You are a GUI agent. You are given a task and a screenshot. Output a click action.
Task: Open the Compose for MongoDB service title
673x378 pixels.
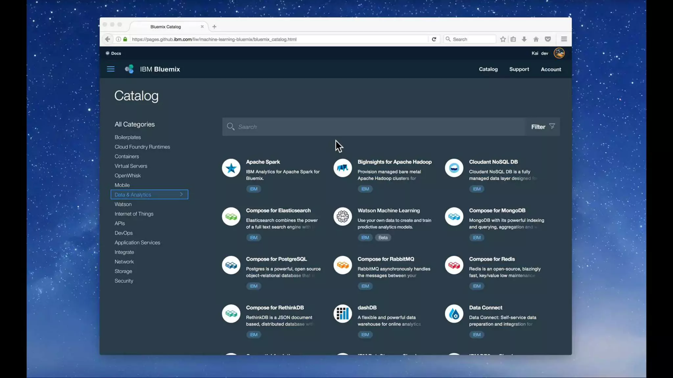(x=497, y=211)
